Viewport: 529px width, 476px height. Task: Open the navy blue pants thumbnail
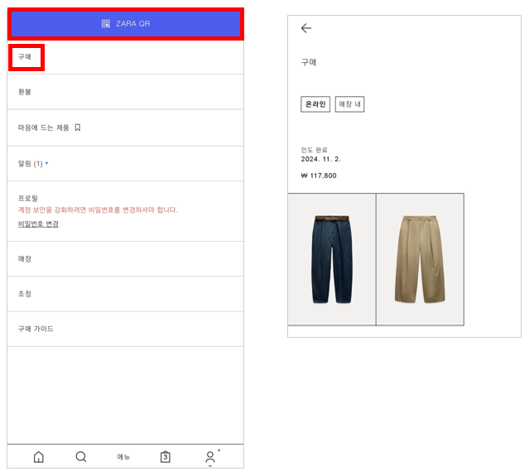click(x=332, y=259)
